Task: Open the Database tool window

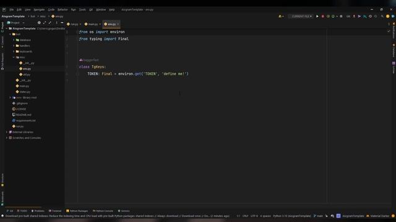Action: click(394, 51)
